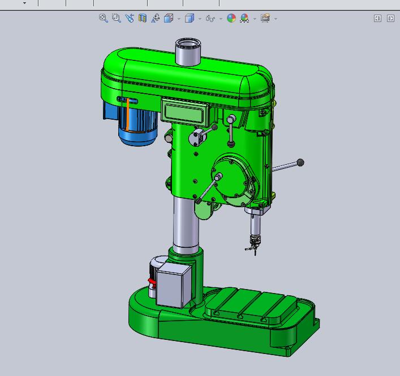Select the black ball knob of the long feed handle
The width and height of the screenshot is (400, 376).
[x=300, y=163]
